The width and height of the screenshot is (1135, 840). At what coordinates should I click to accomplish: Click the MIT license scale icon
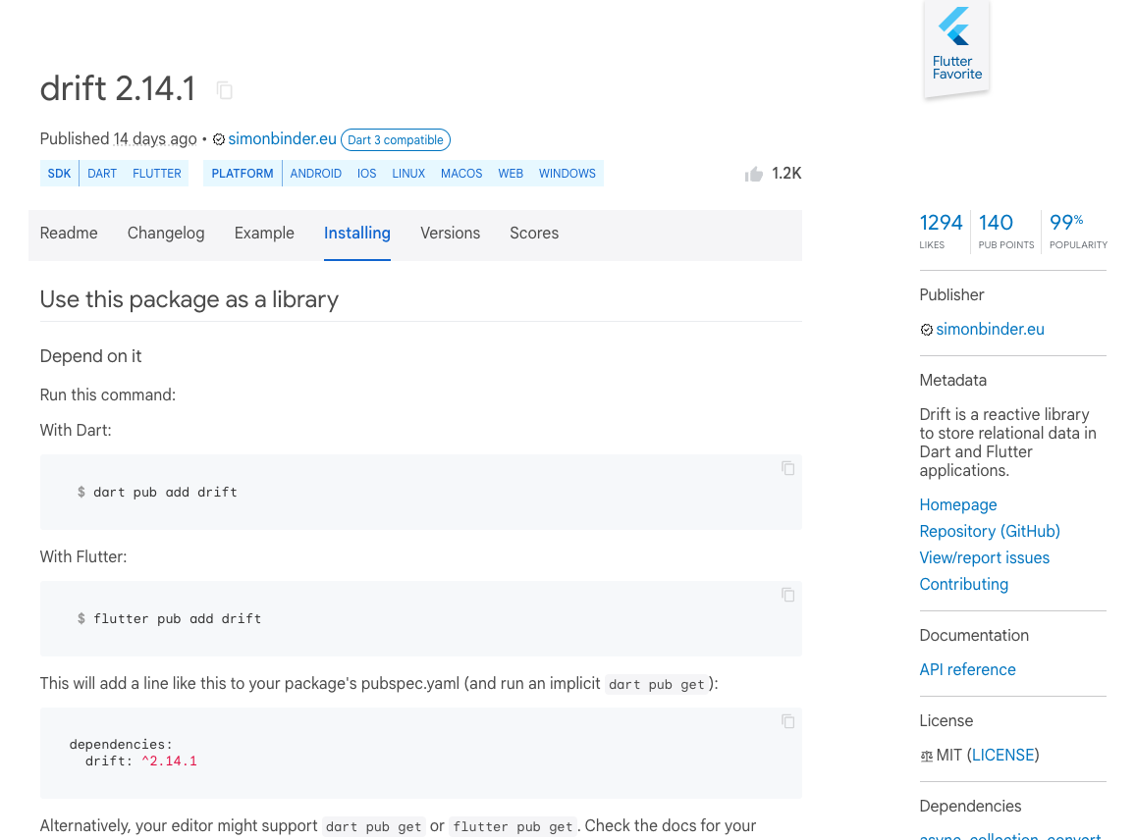pos(926,756)
